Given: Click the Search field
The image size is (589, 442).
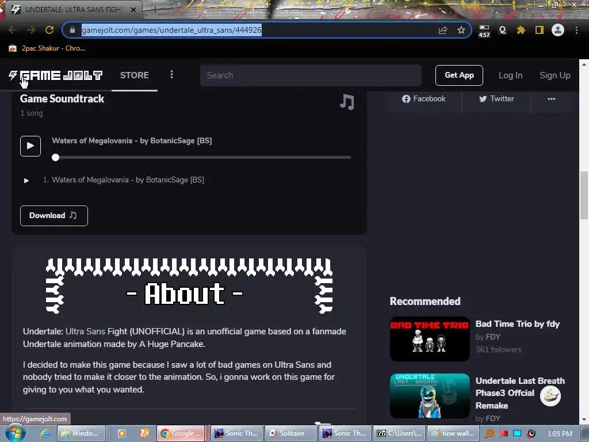Looking at the screenshot, I should [311, 75].
